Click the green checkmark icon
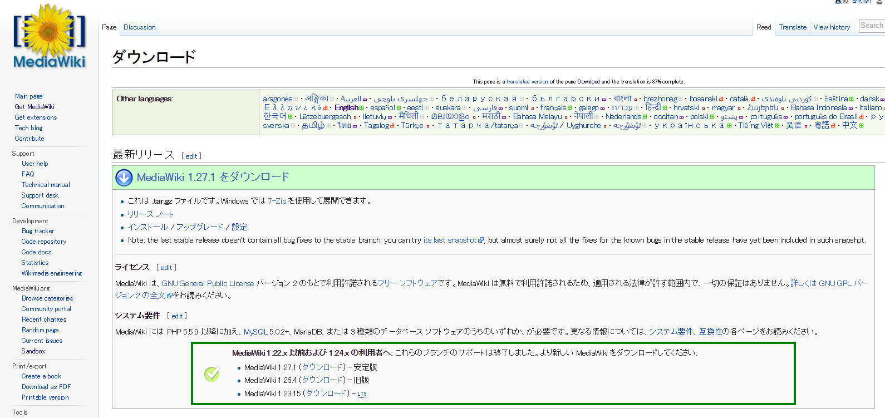Viewport: 885px width, 418px height. pos(212,374)
